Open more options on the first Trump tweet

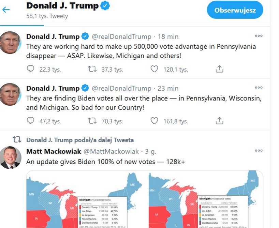click(x=259, y=36)
